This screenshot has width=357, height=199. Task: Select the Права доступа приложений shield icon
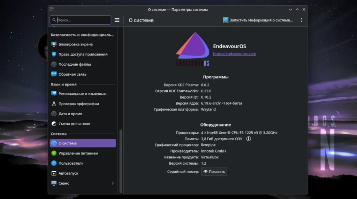(x=54, y=54)
